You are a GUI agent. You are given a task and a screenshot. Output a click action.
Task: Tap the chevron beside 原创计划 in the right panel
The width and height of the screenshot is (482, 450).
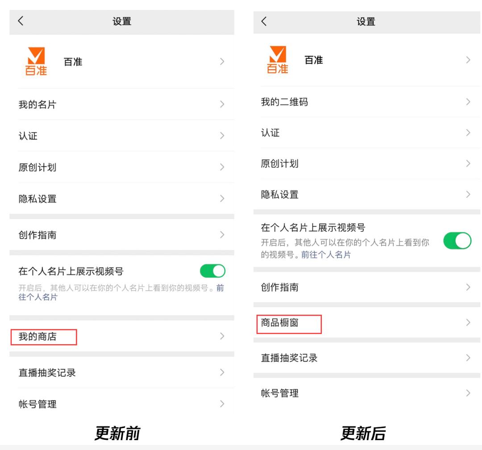point(468,163)
